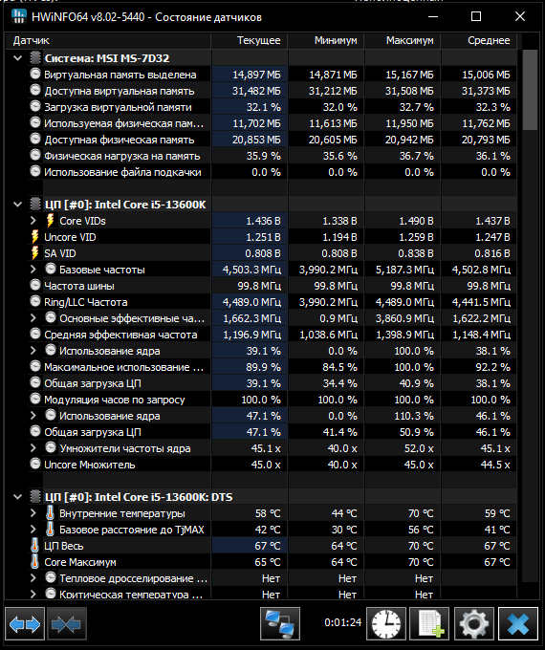The height and width of the screenshot is (650, 545).
Task: Click gauge icon beside Средняя эффективная частота
Action: (x=35, y=334)
